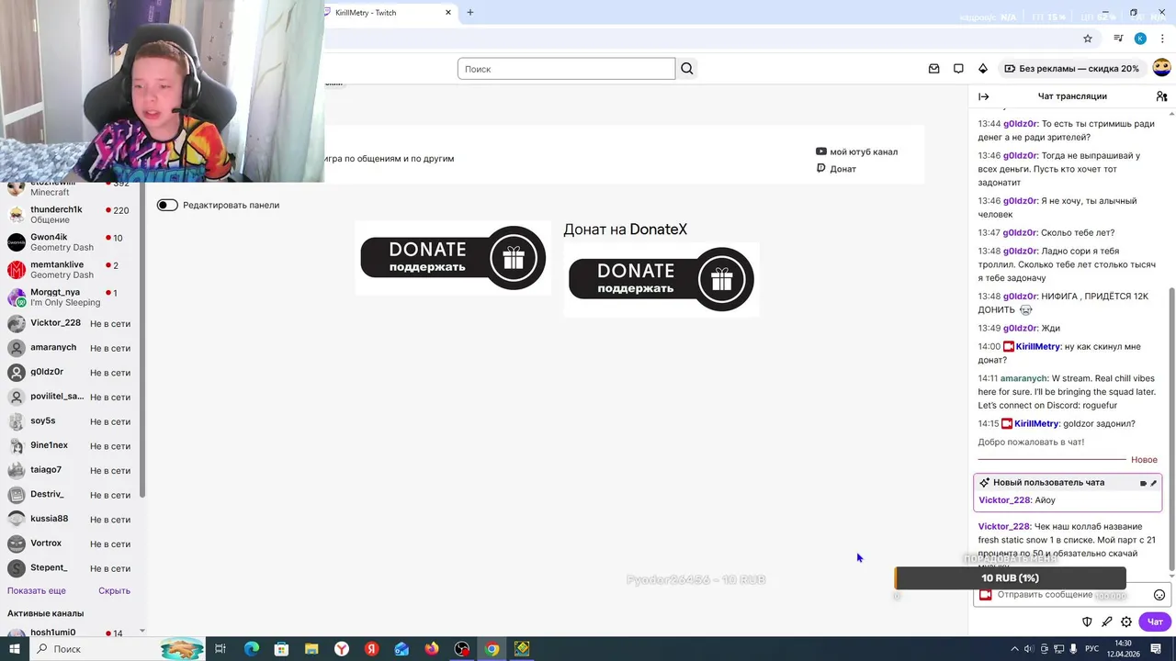The width and height of the screenshot is (1176, 661).
Task: Toggle the Редактировать панели switch
Action: (x=167, y=205)
